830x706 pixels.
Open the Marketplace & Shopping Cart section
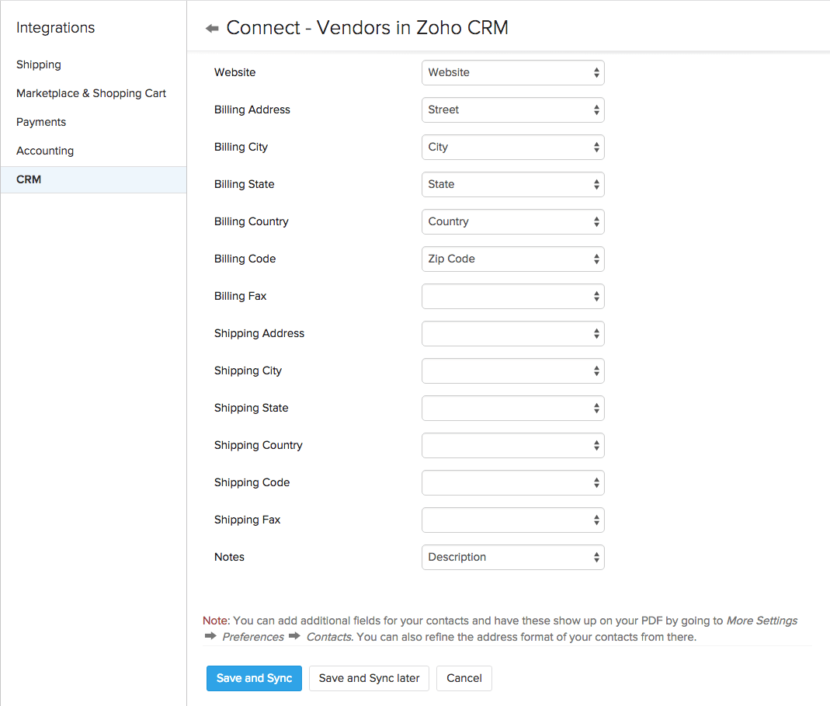point(91,93)
